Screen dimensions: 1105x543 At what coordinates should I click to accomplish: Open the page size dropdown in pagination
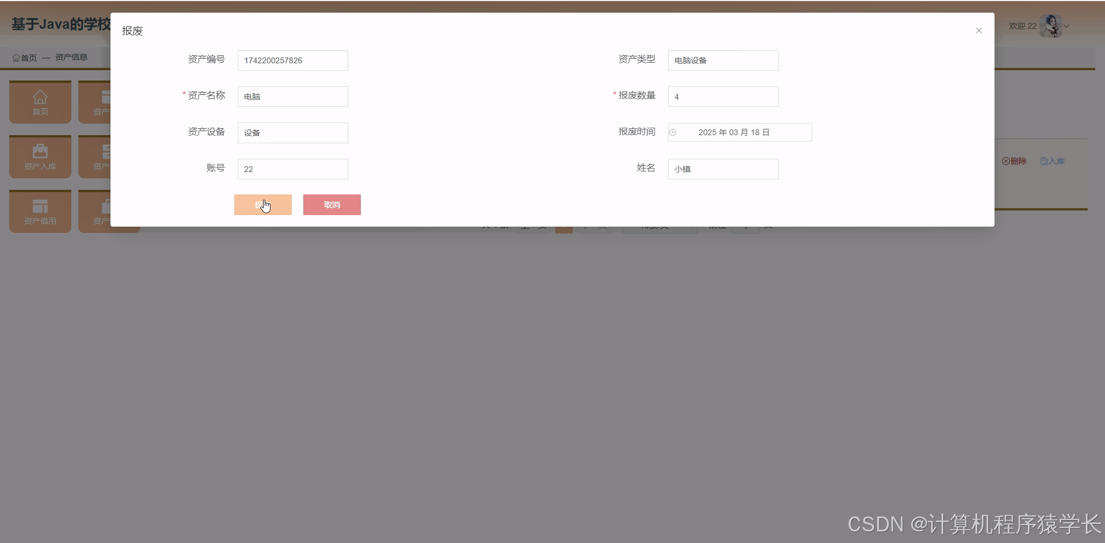pyautogui.click(x=660, y=225)
